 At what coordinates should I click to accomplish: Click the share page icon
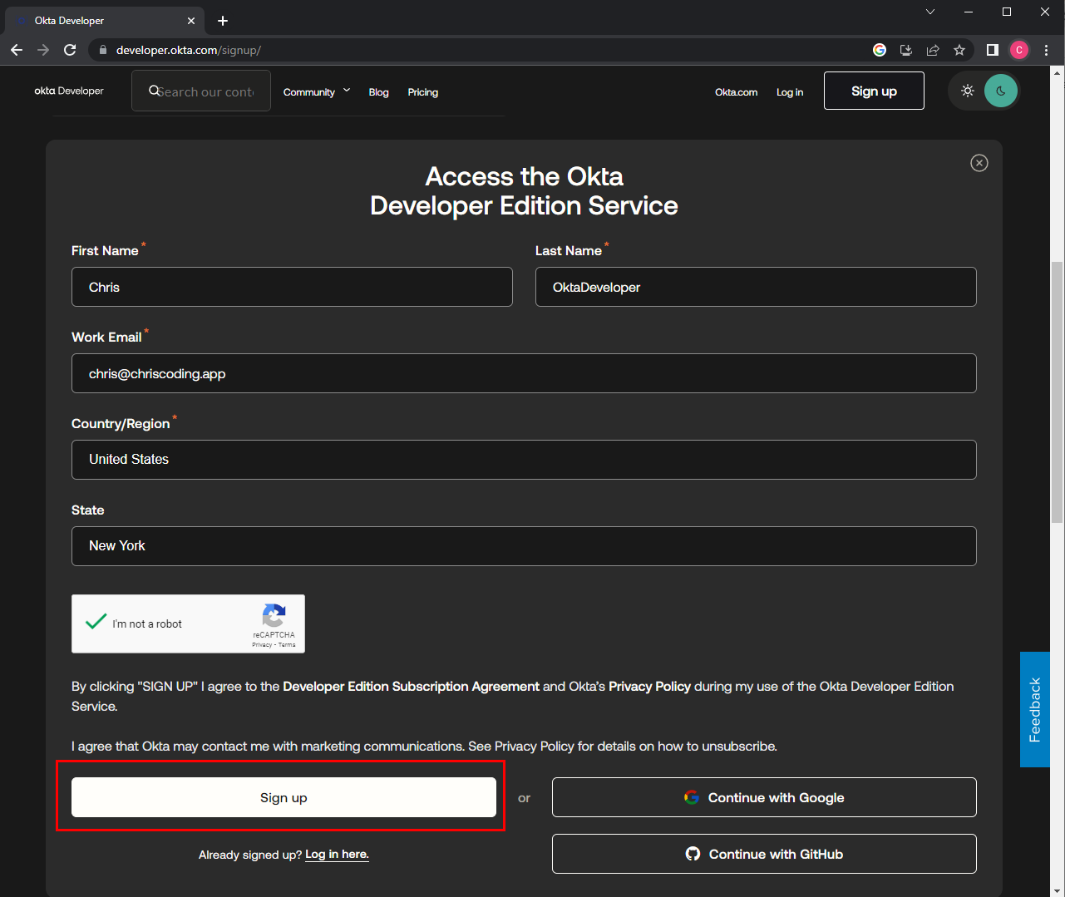[933, 50]
